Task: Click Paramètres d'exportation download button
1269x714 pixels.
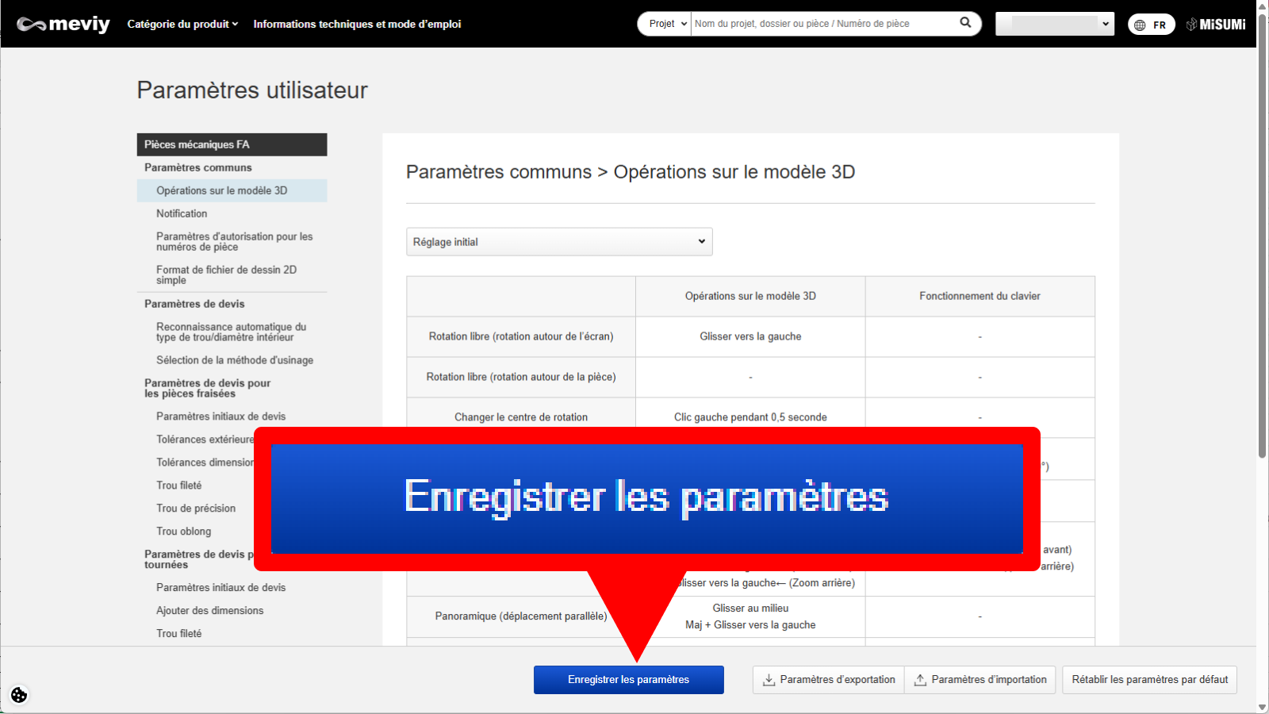Action: click(x=829, y=680)
